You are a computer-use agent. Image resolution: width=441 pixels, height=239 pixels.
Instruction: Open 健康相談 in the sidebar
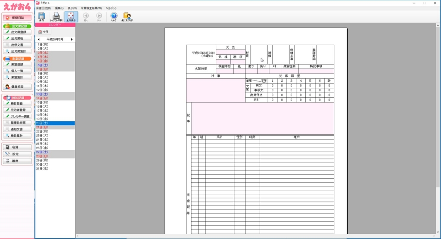pyautogui.click(x=17, y=87)
